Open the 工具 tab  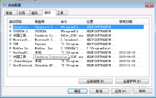tap(62, 13)
